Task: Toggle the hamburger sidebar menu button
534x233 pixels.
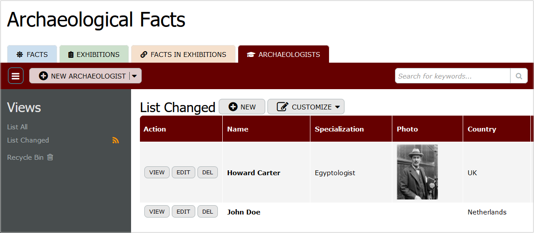Action: (15, 76)
